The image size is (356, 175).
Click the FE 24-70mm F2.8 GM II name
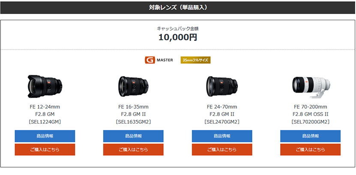[x=222, y=110]
